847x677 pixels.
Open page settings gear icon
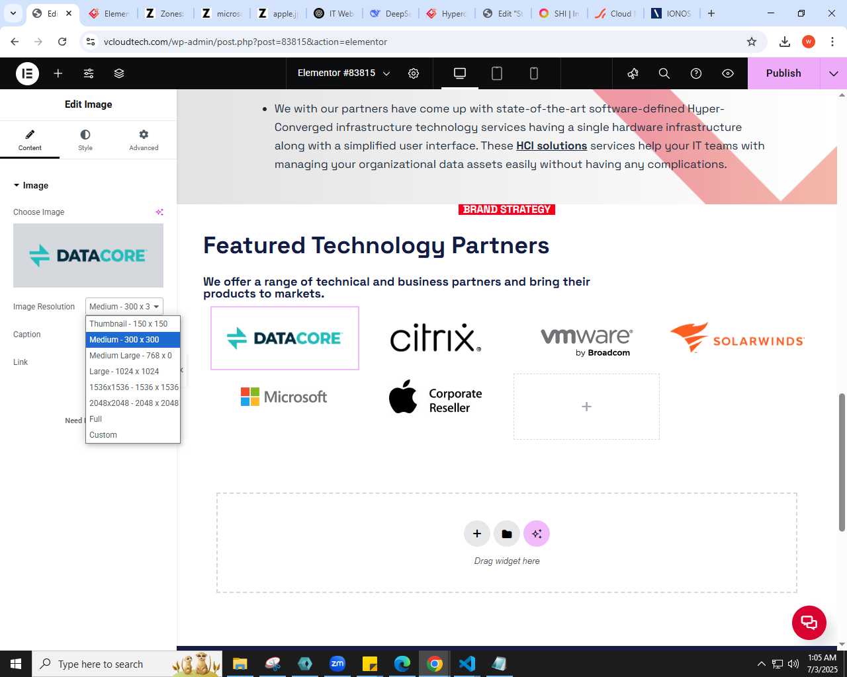pyautogui.click(x=414, y=73)
